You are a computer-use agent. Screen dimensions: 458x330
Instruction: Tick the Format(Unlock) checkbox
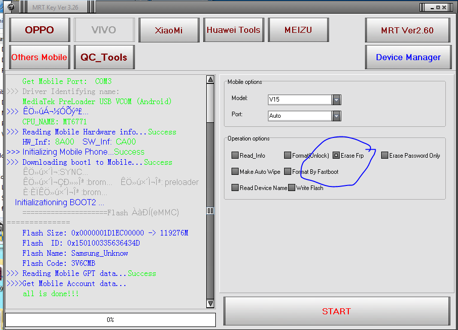coord(288,155)
